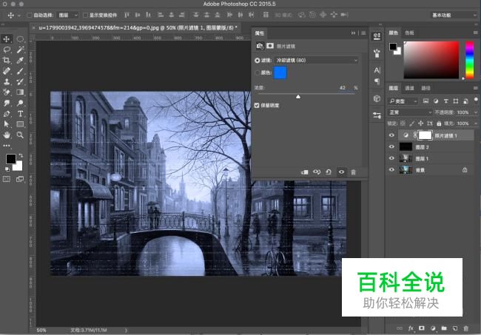Select the Gradient tool

click(x=20, y=92)
